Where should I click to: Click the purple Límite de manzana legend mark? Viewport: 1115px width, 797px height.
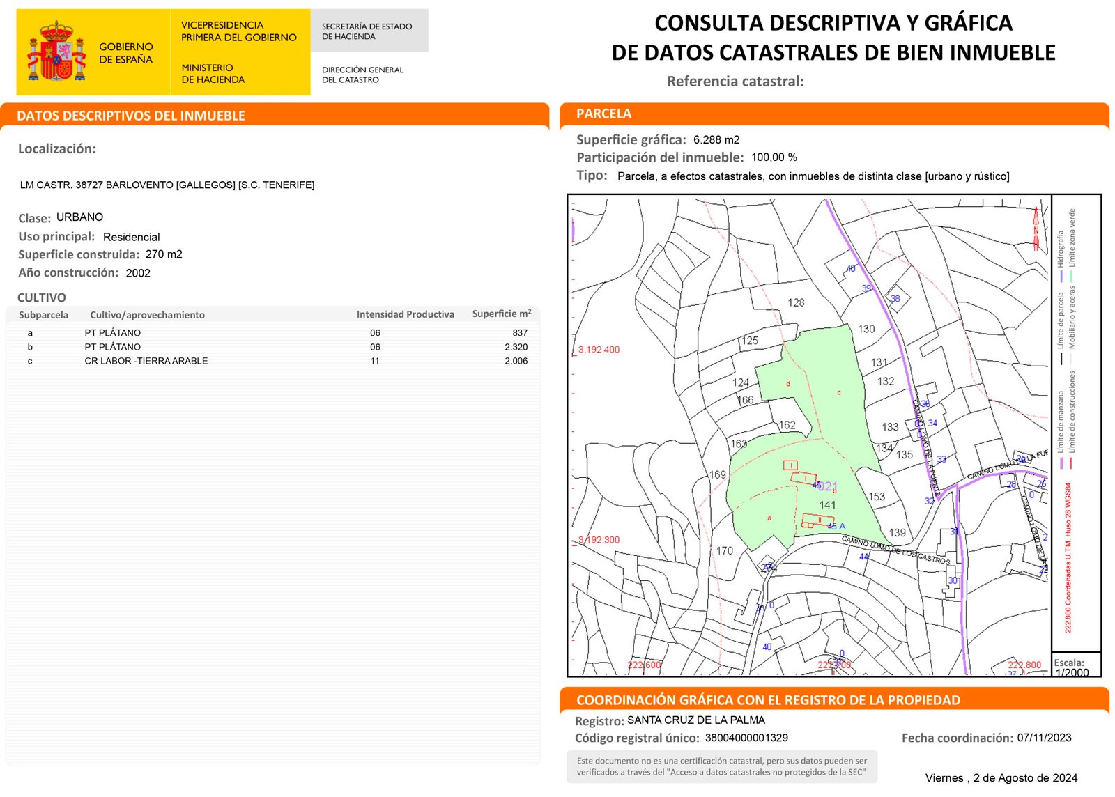[x=1061, y=463]
